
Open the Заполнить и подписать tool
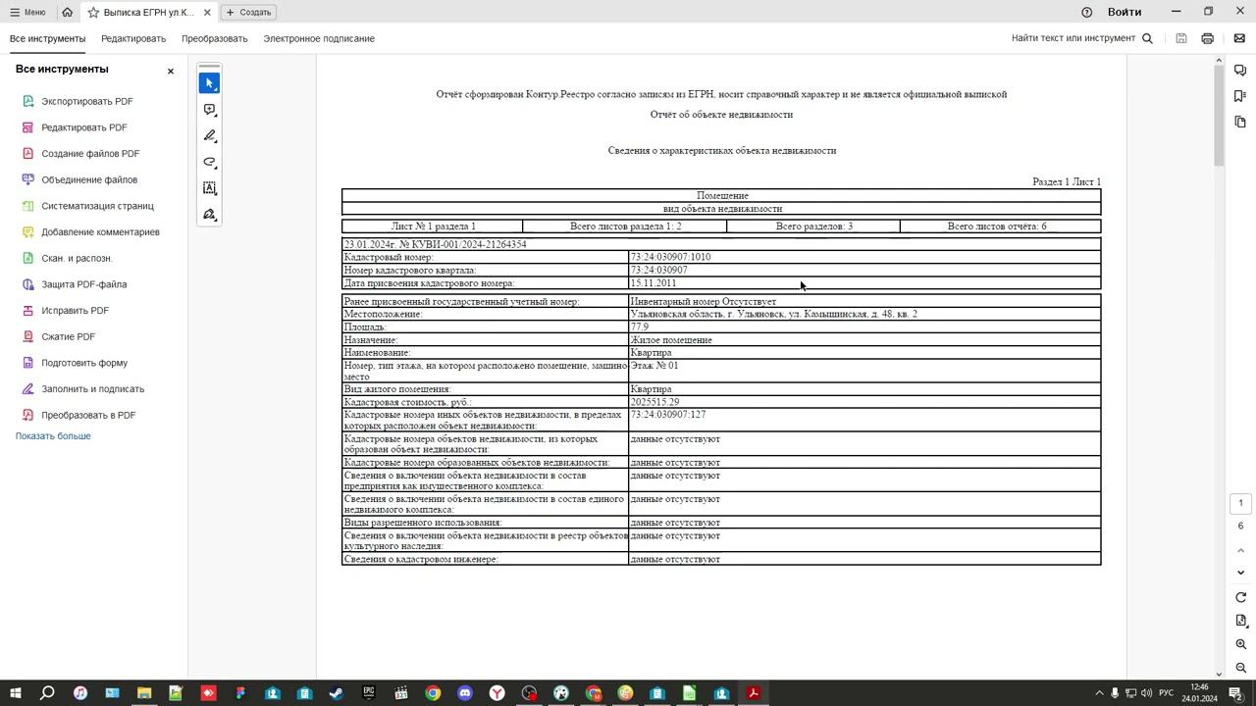coord(92,389)
